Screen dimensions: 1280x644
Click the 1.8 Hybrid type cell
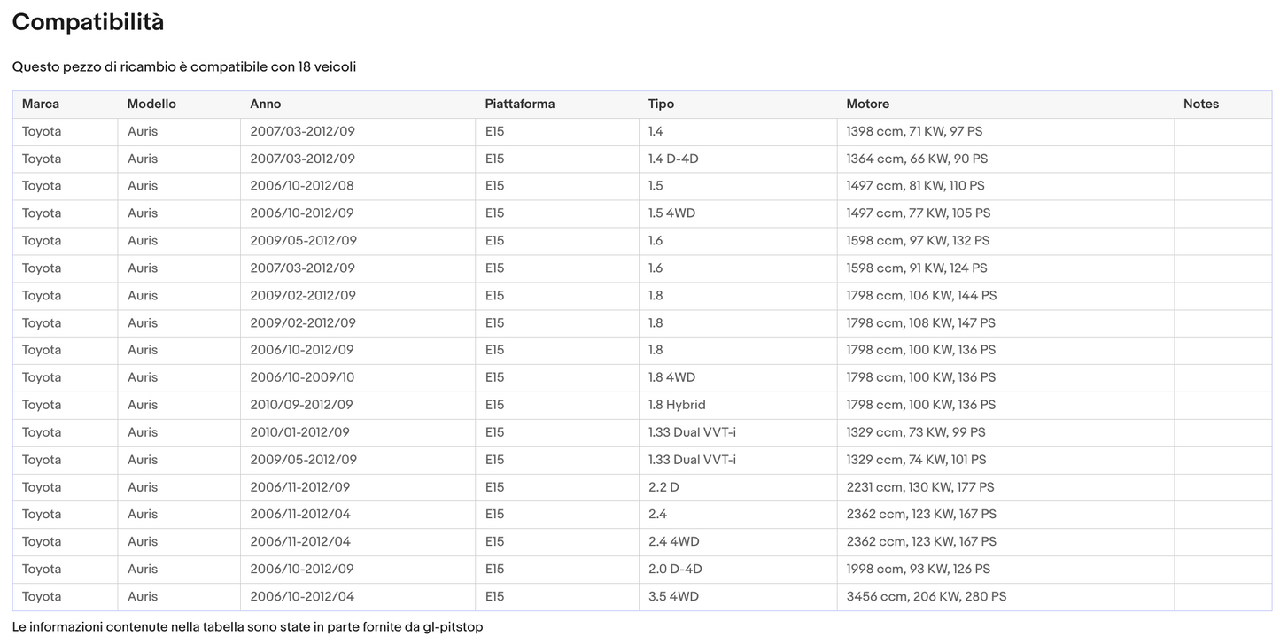click(677, 405)
